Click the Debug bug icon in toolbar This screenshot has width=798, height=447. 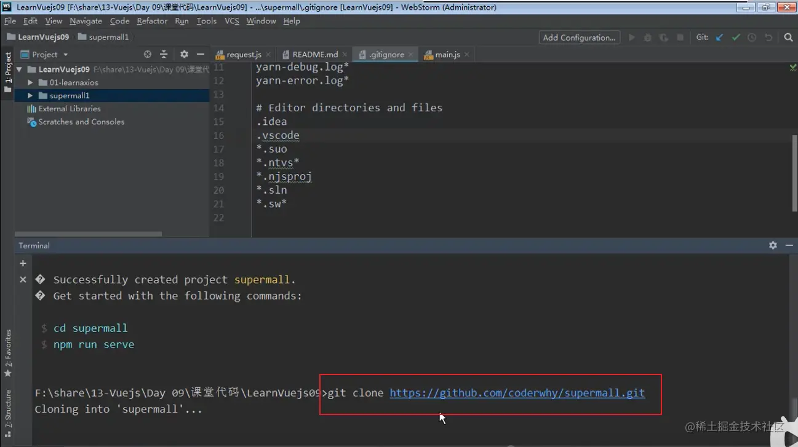[x=647, y=38]
